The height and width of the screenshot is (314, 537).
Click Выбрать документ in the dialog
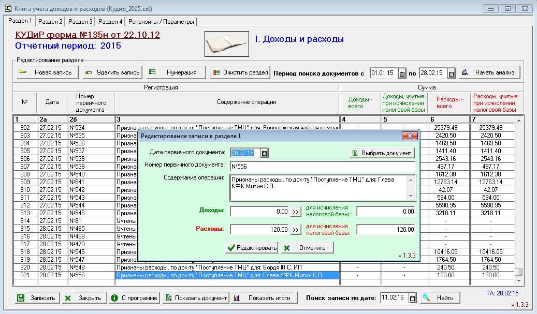(382, 153)
